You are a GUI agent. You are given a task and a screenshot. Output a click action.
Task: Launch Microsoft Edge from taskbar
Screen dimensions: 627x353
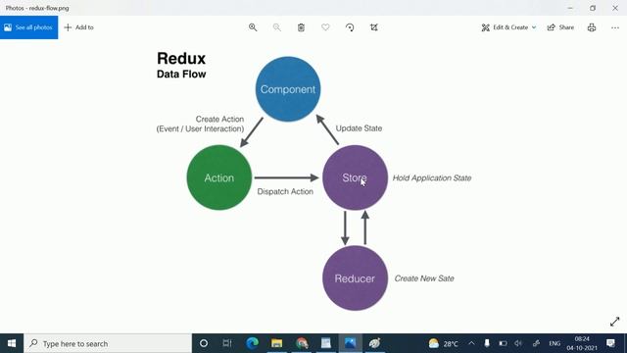pyautogui.click(x=252, y=343)
